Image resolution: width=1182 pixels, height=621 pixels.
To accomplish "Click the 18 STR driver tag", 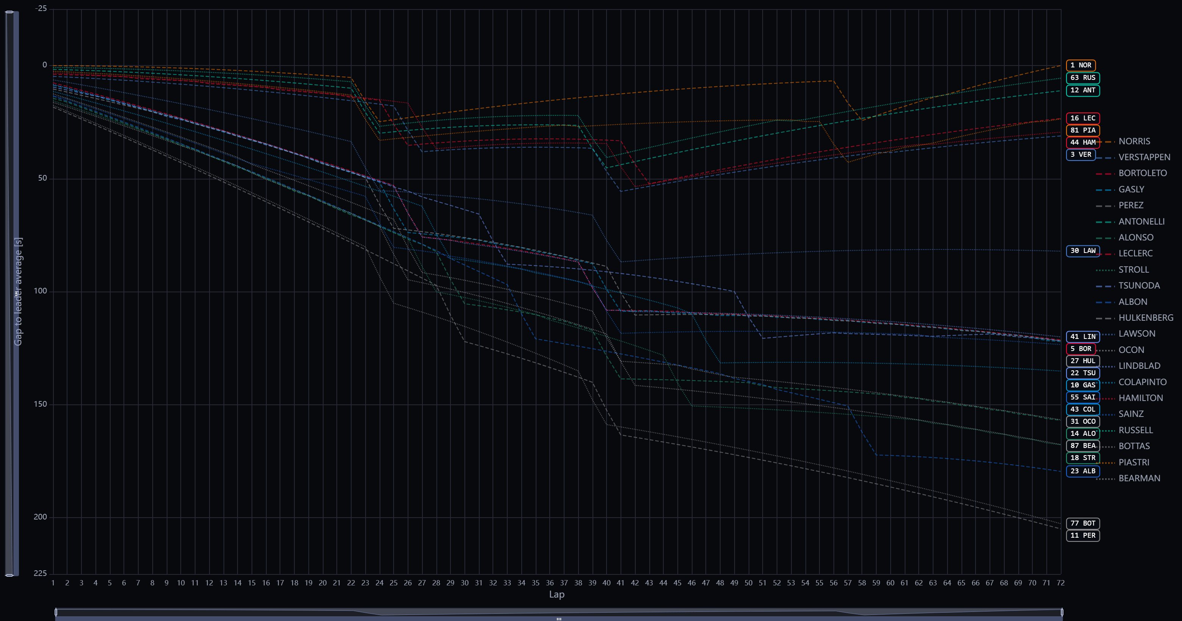I will [1083, 458].
